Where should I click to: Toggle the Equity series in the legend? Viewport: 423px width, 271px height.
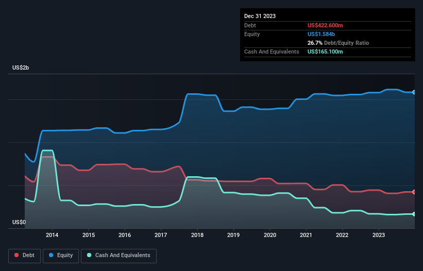(x=62, y=256)
